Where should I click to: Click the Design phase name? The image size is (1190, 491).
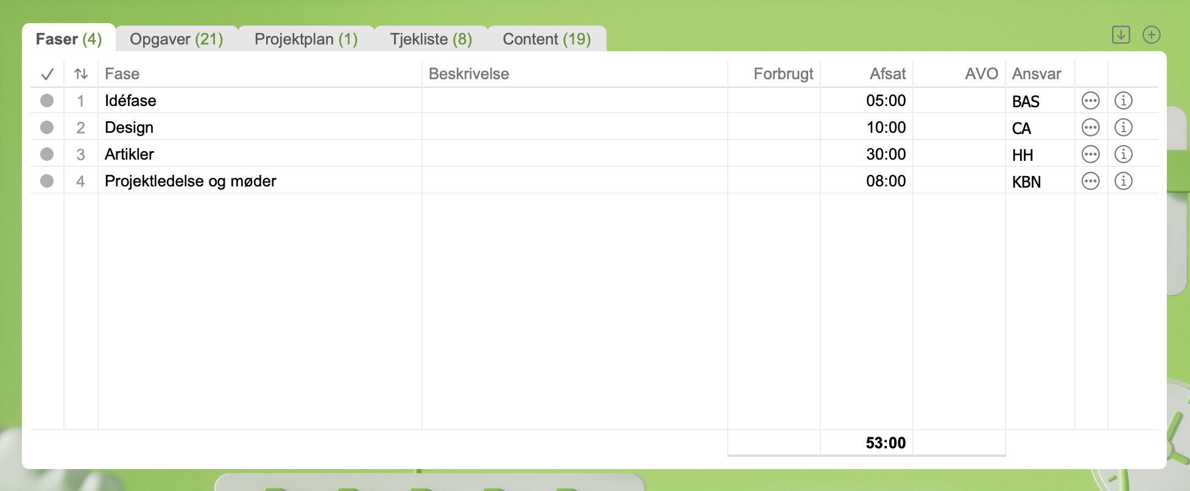point(129,127)
